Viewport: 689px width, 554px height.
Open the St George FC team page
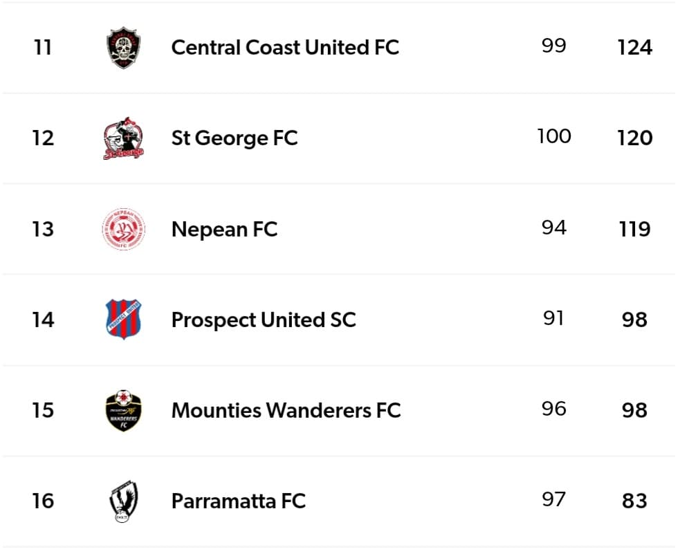tap(234, 138)
